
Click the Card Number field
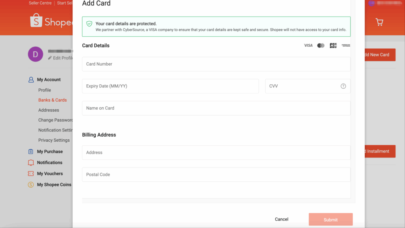click(216, 64)
